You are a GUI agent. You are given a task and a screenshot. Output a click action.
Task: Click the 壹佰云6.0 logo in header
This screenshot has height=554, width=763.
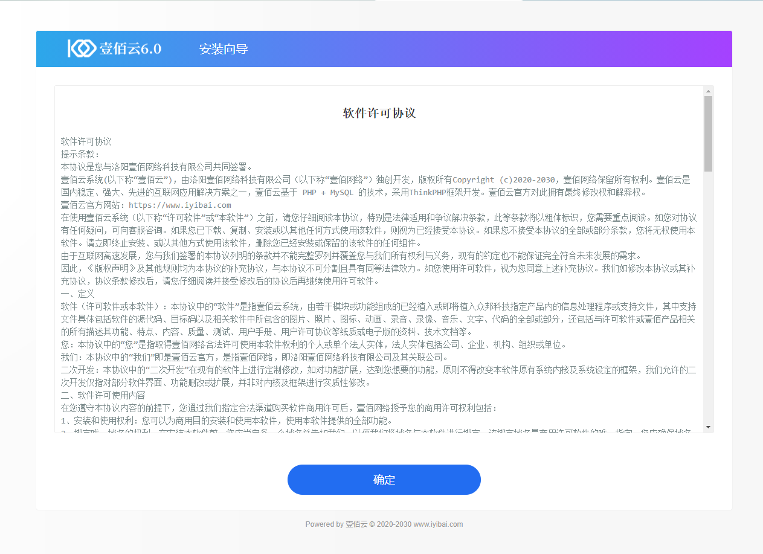tap(115, 49)
